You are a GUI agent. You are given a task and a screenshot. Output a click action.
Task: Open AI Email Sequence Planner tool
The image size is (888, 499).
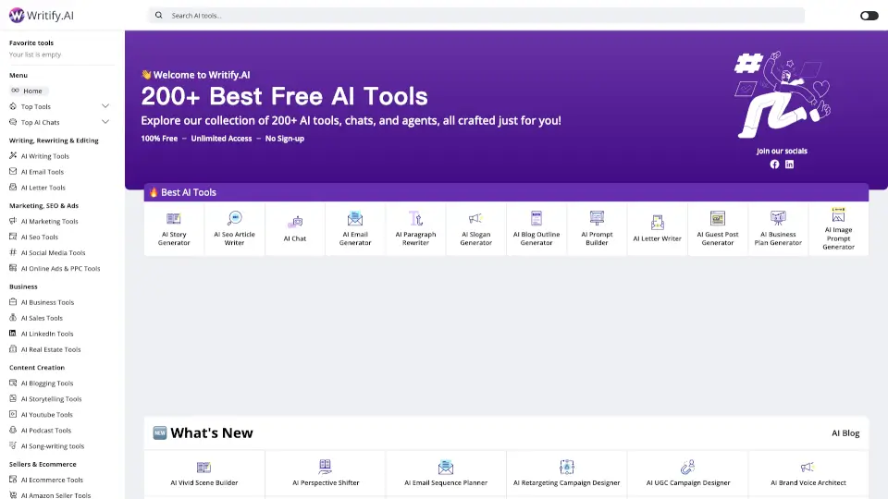click(446, 474)
